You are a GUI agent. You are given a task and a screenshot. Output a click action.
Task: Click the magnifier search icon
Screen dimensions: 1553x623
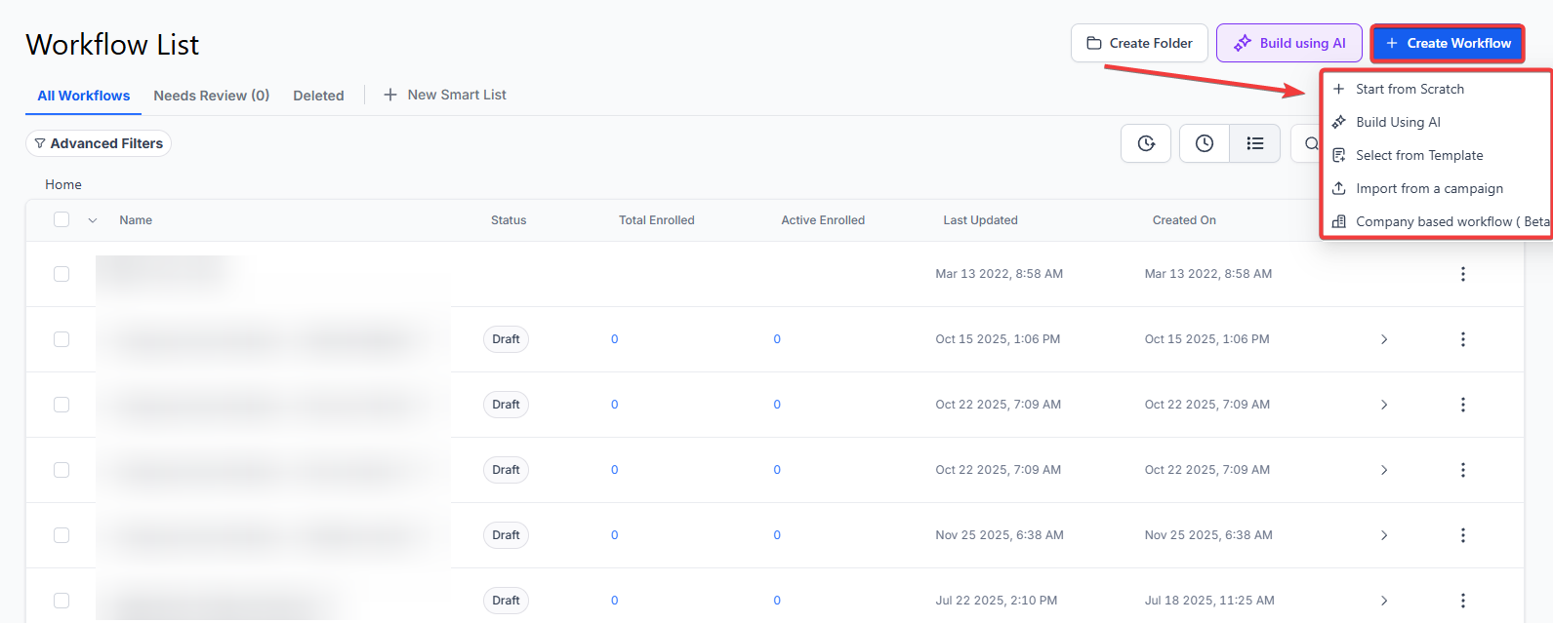tap(1310, 144)
